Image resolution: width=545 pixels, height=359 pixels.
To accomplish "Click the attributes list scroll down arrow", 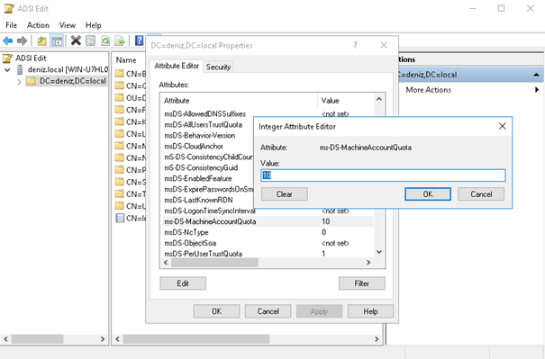I will coord(379,252).
